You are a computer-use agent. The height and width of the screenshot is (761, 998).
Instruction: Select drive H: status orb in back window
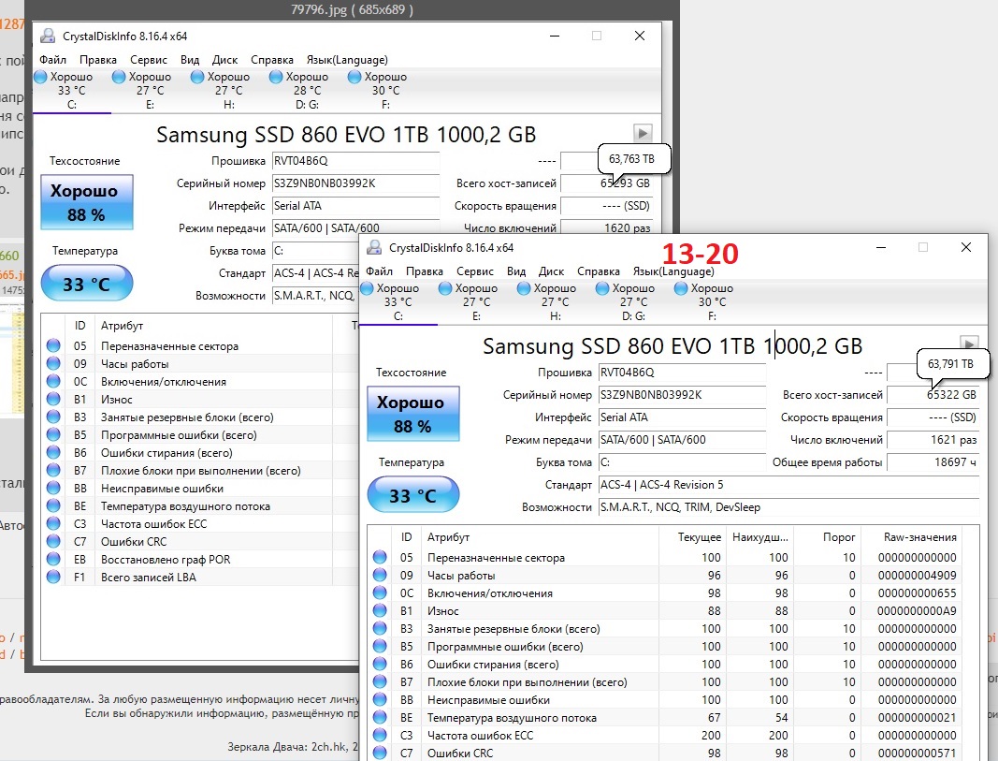pos(197,77)
